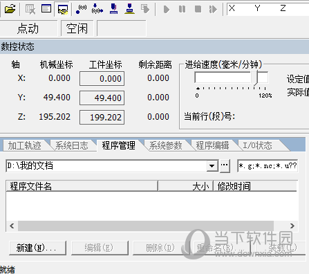Click the 空闲 idle status box
Image resolution: width=309 pixels, height=274 pixels.
pos(77,28)
